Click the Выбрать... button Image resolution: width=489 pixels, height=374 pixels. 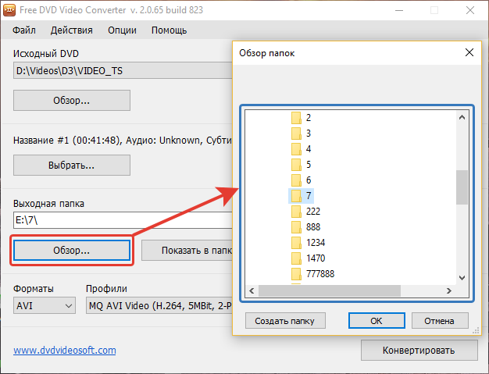pyautogui.click(x=72, y=166)
